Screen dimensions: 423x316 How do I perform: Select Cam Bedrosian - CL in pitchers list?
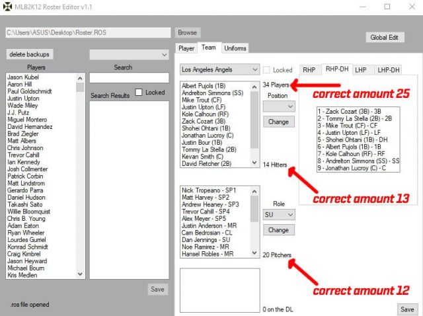click(x=215, y=233)
